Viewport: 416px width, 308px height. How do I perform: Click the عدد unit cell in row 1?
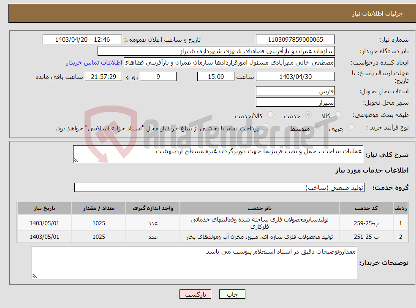pyautogui.click(x=153, y=223)
